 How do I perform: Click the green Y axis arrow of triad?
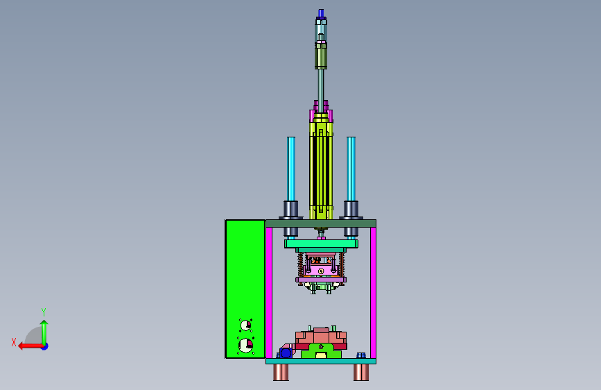pyautogui.click(x=44, y=332)
